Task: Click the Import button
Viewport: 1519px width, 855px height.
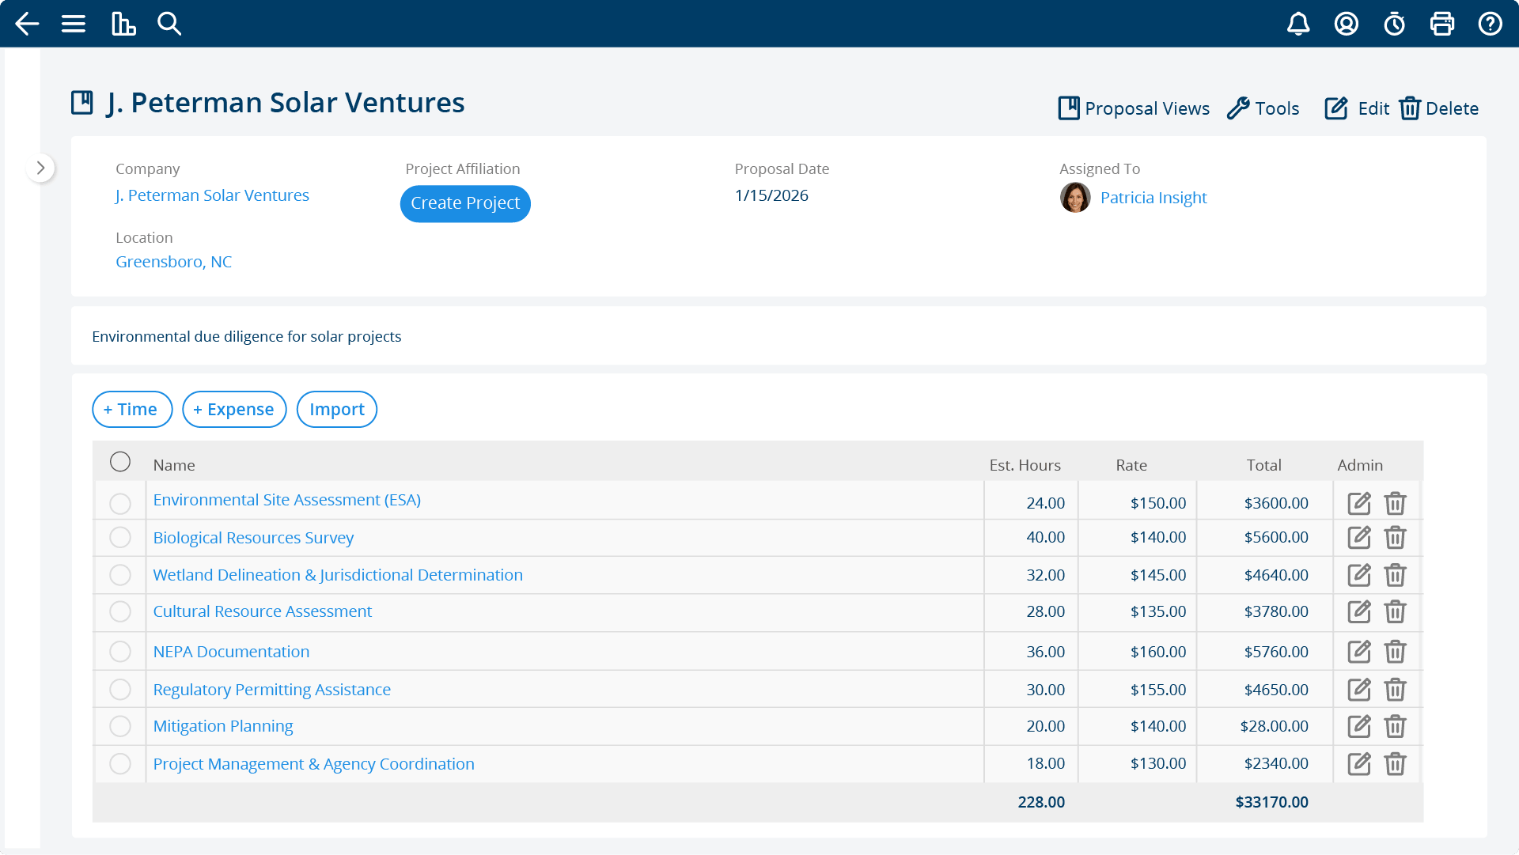Action: (x=337, y=410)
